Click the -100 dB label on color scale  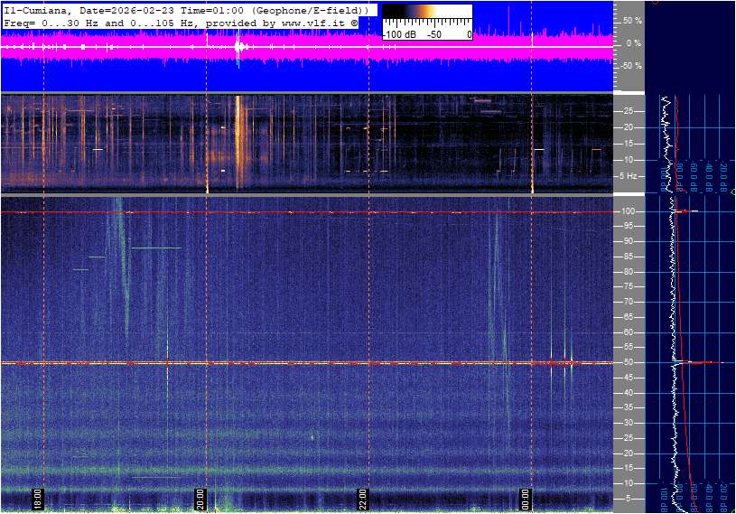tap(398, 33)
